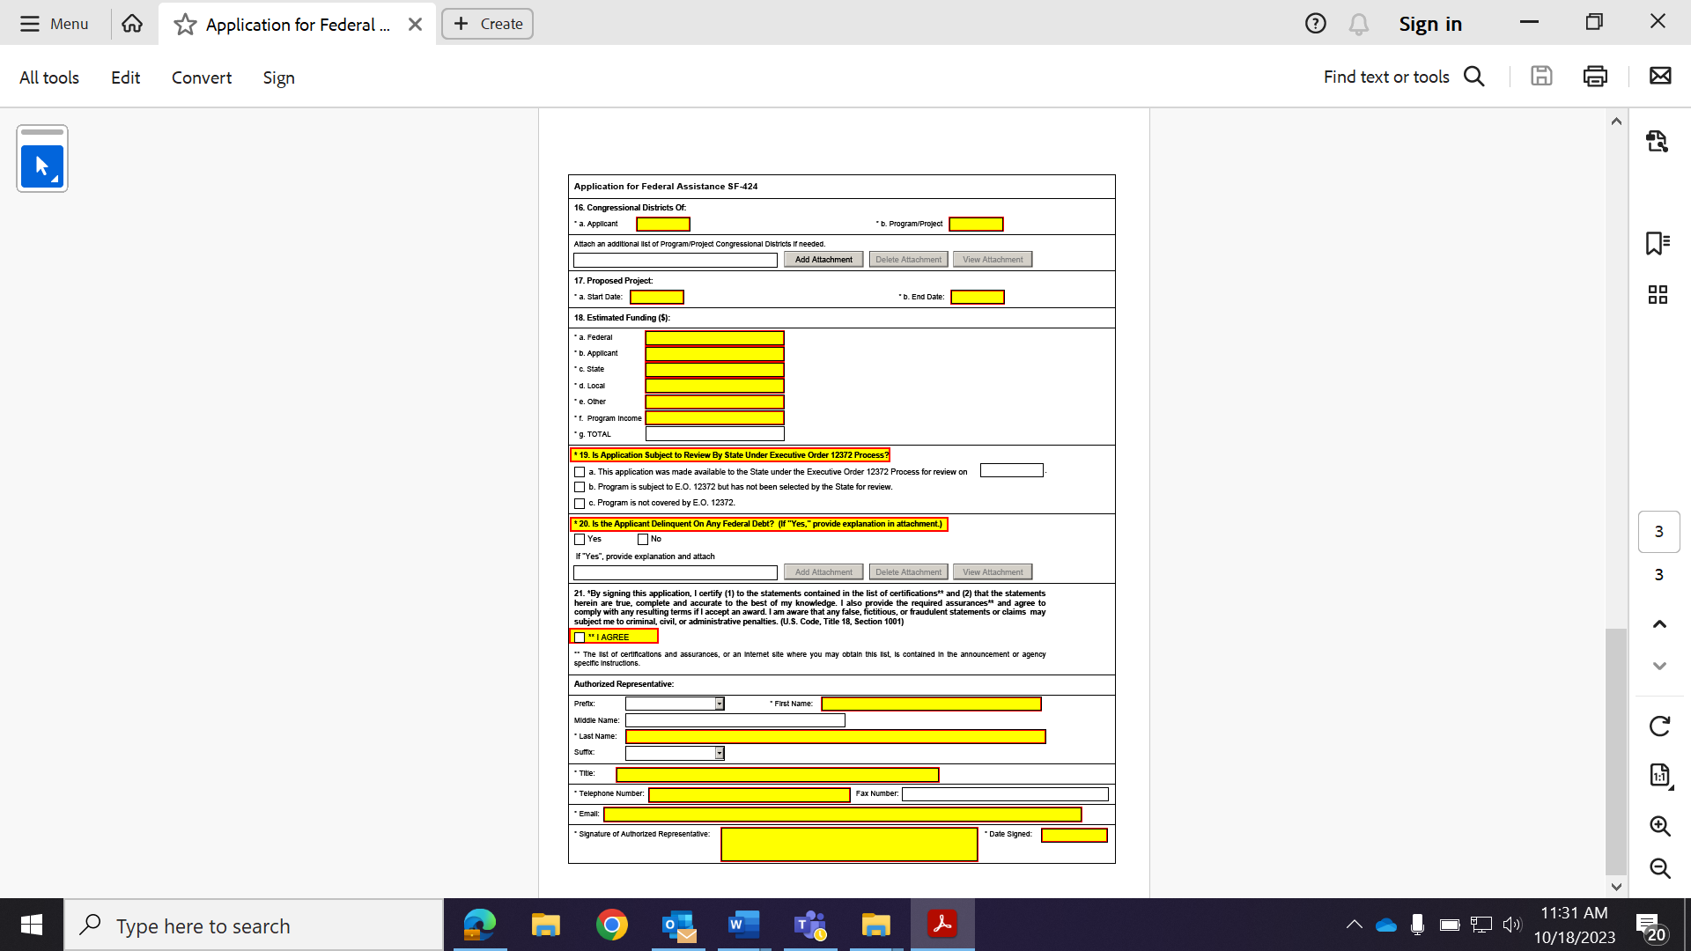Image resolution: width=1691 pixels, height=951 pixels.
Task: Open the page thumbnails grid icon
Action: pyautogui.click(x=1658, y=294)
